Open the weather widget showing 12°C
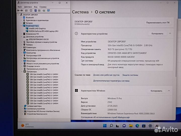This screenshot has width=181, height=136. pos(27,125)
